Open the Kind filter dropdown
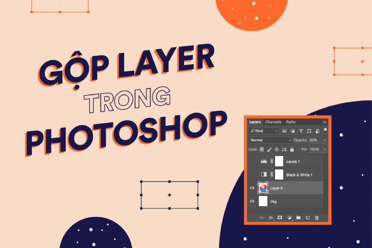The height and width of the screenshot is (248, 372). click(264, 131)
